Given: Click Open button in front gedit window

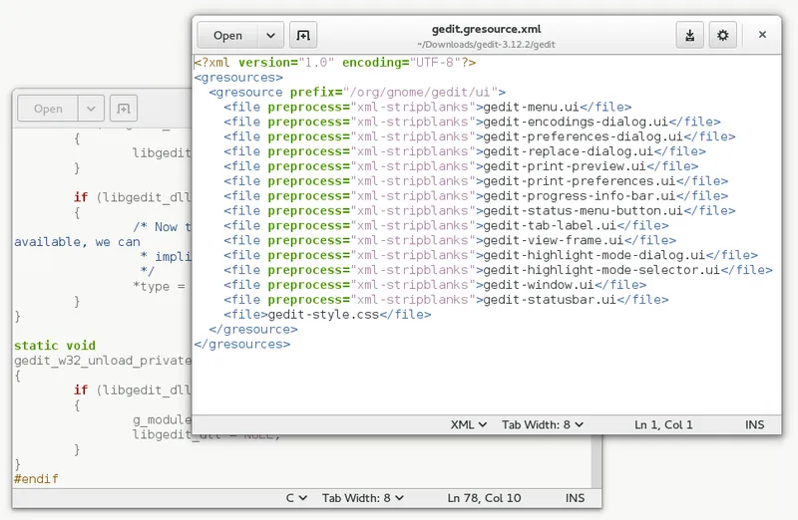Looking at the screenshot, I should tap(227, 35).
